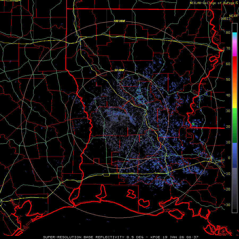Click the 10 value on the dBZ scale
Viewport: 239px width, 239px height.
[228, 142]
